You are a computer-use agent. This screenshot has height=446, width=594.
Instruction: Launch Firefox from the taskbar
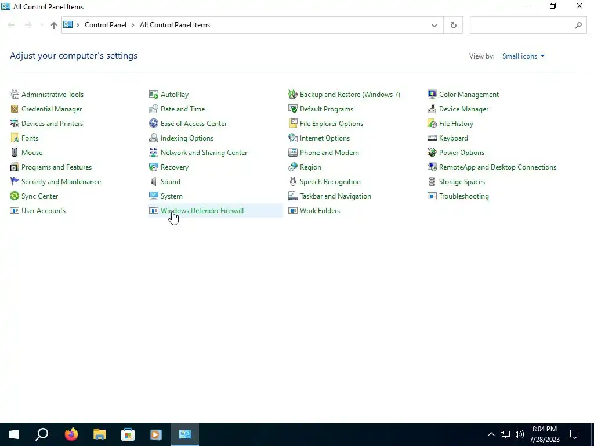click(x=71, y=434)
